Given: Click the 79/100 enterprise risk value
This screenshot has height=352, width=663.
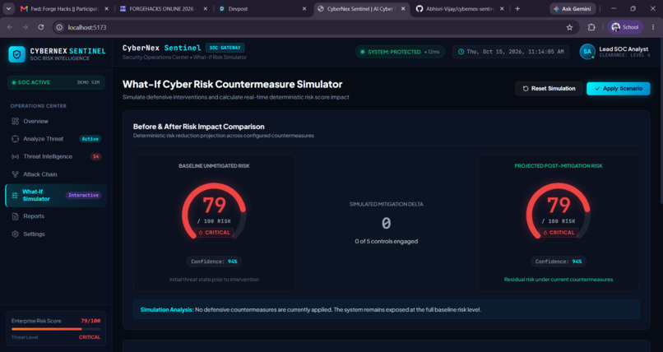Looking at the screenshot, I should [90, 321].
